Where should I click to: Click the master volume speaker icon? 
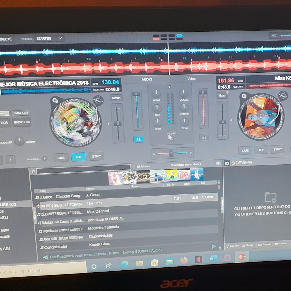coord(274,35)
